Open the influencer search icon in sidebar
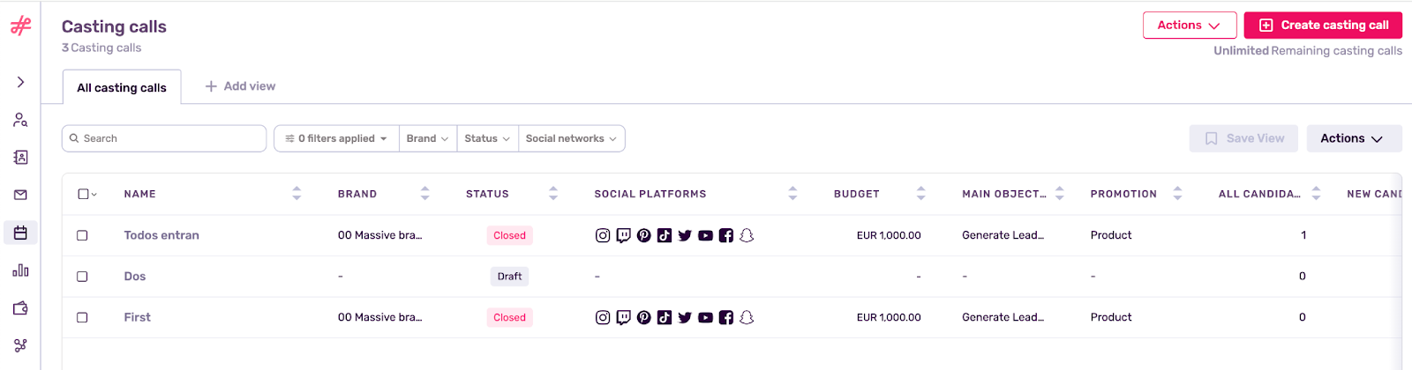 point(20,120)
